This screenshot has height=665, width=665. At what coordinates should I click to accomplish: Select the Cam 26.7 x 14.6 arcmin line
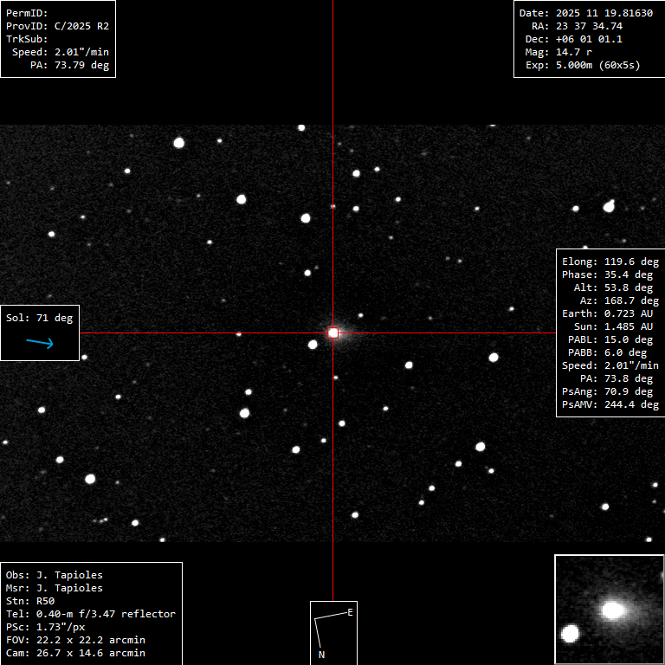click(75, 653)
